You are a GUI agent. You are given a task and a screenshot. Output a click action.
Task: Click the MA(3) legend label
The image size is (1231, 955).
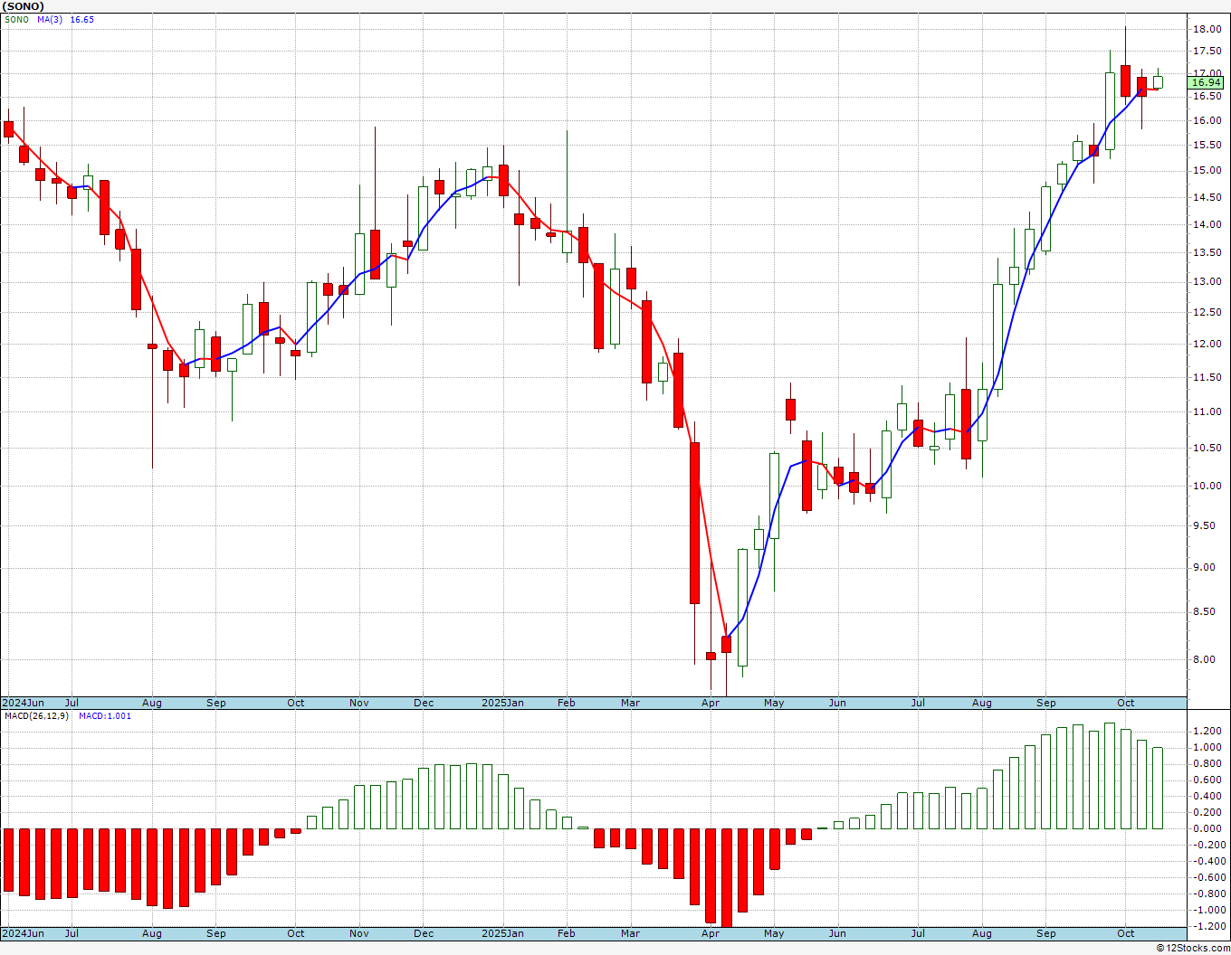point(50,19)
